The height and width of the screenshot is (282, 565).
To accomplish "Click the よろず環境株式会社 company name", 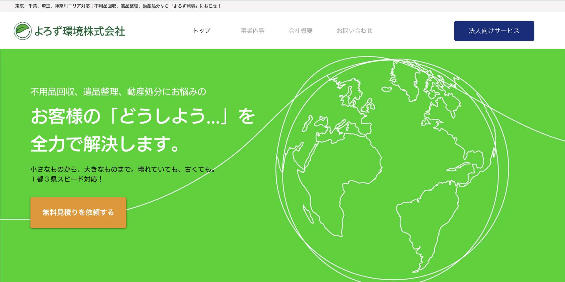I will tap(79, 31).
